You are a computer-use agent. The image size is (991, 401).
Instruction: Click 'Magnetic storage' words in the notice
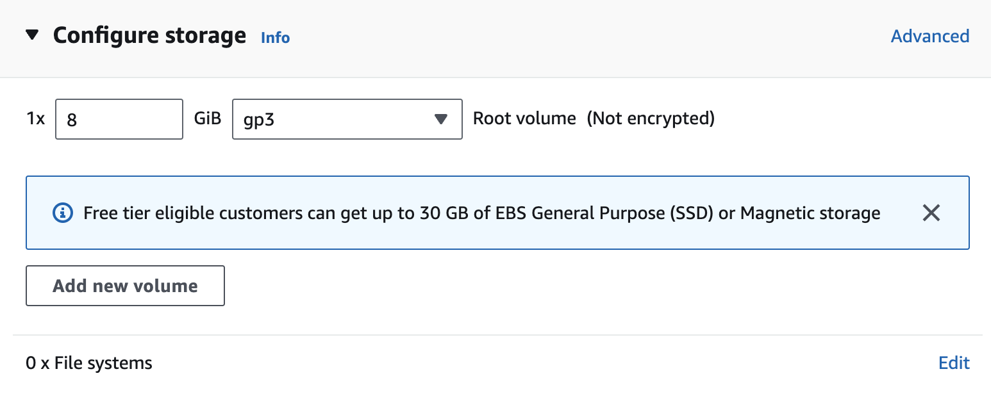point(810,213)
